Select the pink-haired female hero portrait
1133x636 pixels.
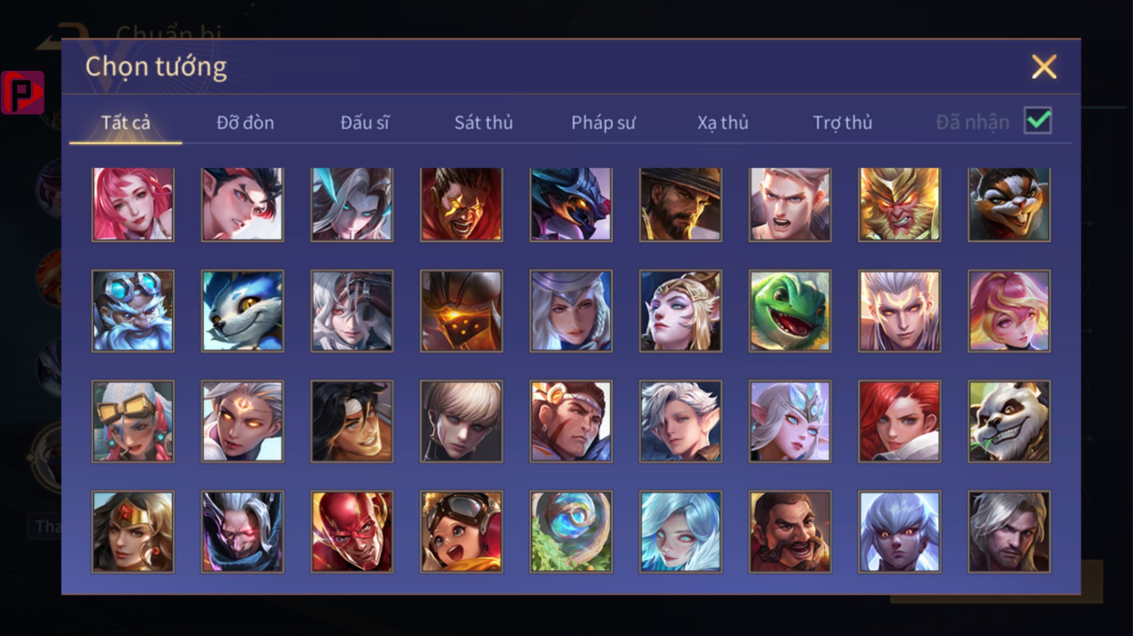tap(132, 204)
